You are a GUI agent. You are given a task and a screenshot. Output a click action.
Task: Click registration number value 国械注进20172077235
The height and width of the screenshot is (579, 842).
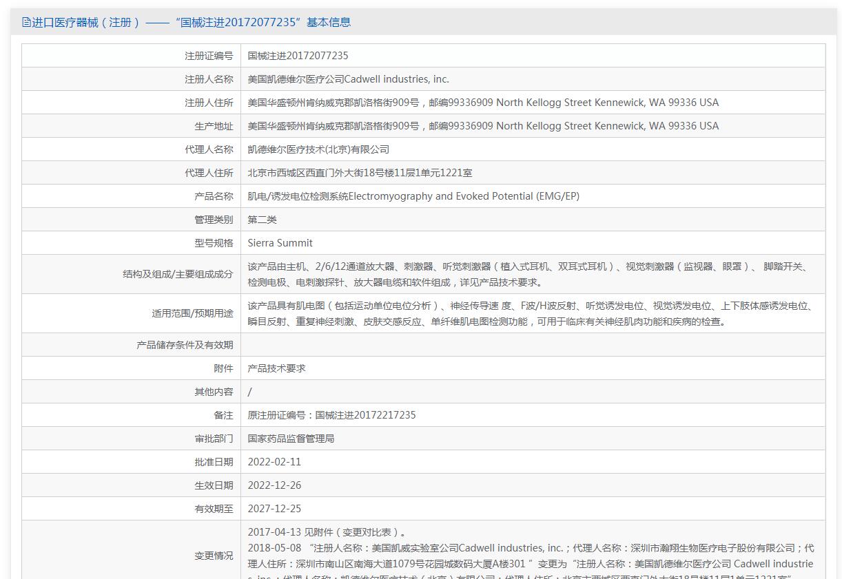click(x=298, y=56)
